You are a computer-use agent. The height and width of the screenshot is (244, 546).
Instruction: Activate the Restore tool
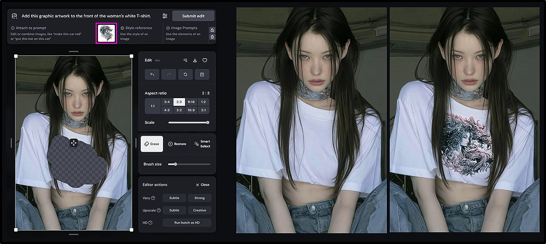(177, 144)
